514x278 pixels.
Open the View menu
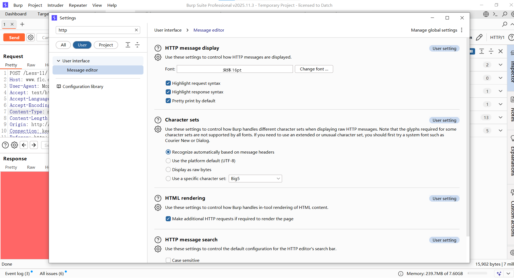(x=97, y=5)
